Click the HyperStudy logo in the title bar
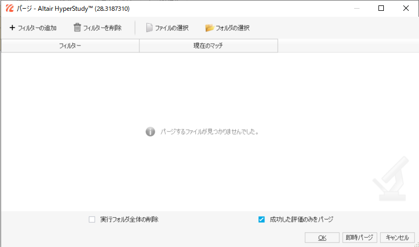The image size is (419, 247). [9, 9]
